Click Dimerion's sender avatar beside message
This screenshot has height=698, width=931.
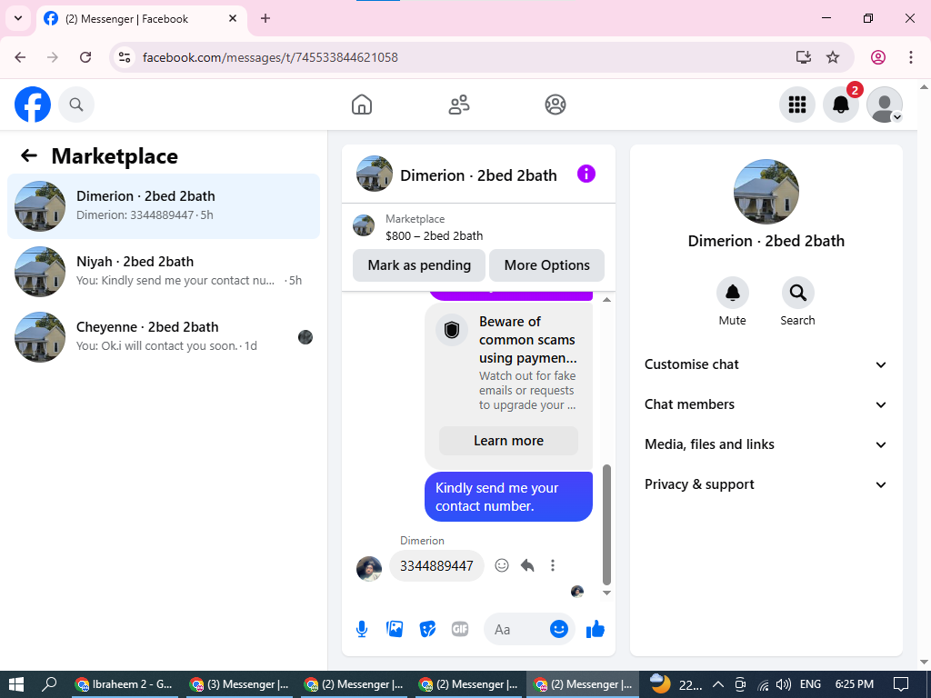tap(369, 569)
